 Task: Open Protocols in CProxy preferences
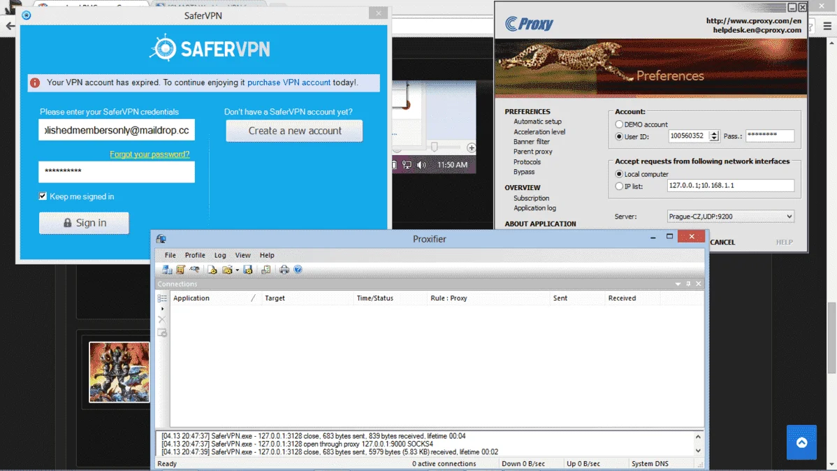tap(527, 162)
